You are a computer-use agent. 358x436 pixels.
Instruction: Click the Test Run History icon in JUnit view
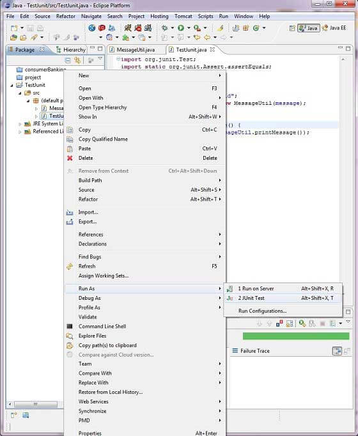[x=332, y=323]
